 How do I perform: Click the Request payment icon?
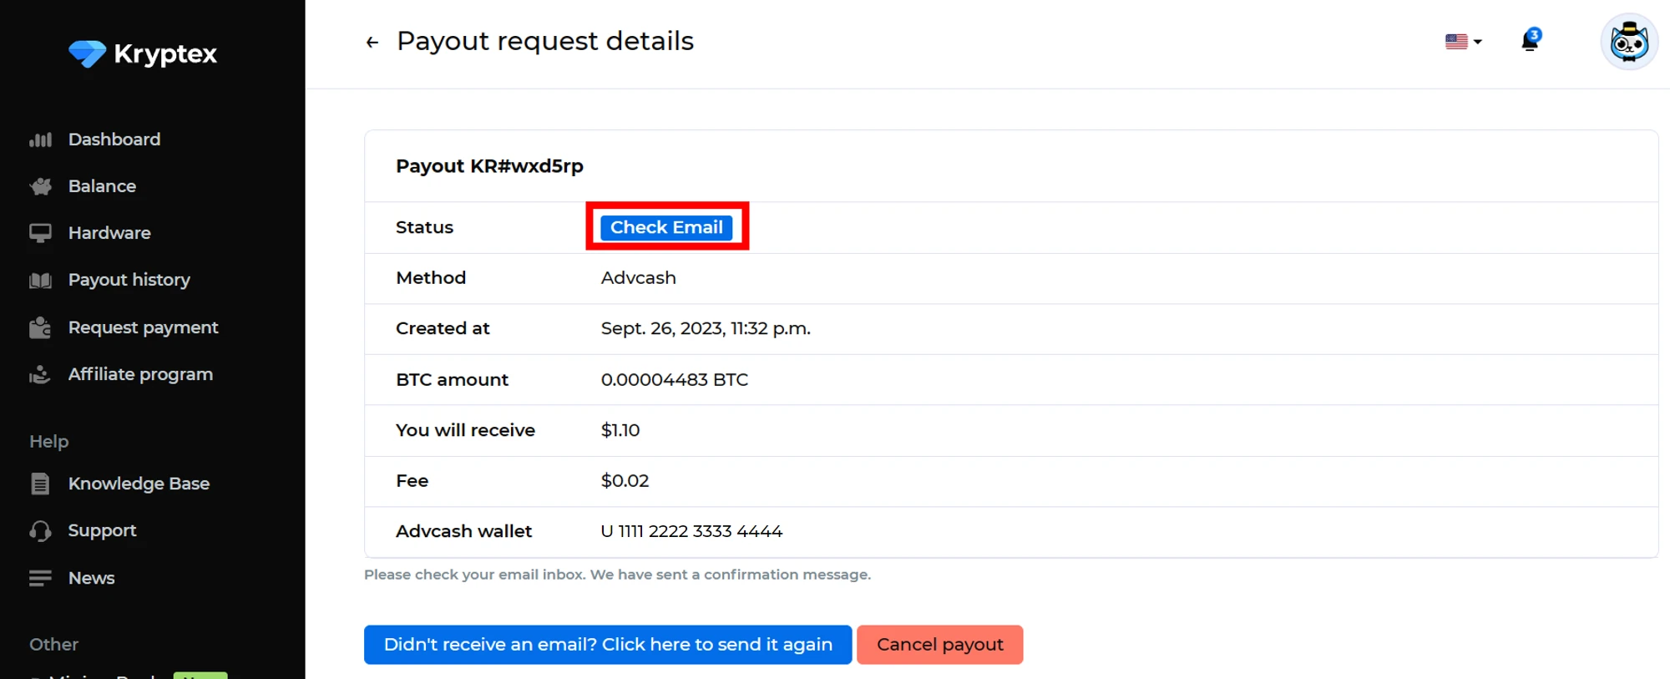(x=40, y=327)
